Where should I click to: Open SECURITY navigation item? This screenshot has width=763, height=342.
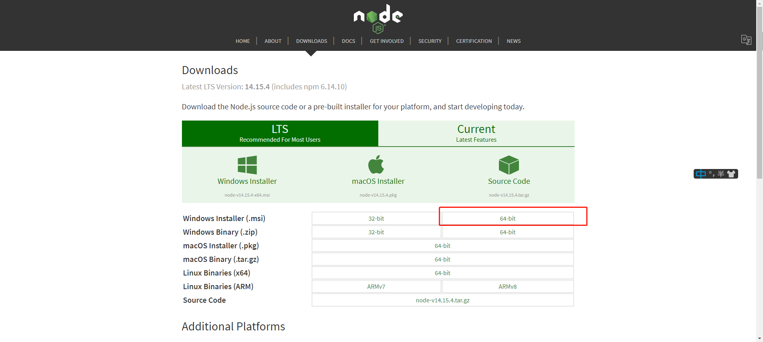pos(430,41)
